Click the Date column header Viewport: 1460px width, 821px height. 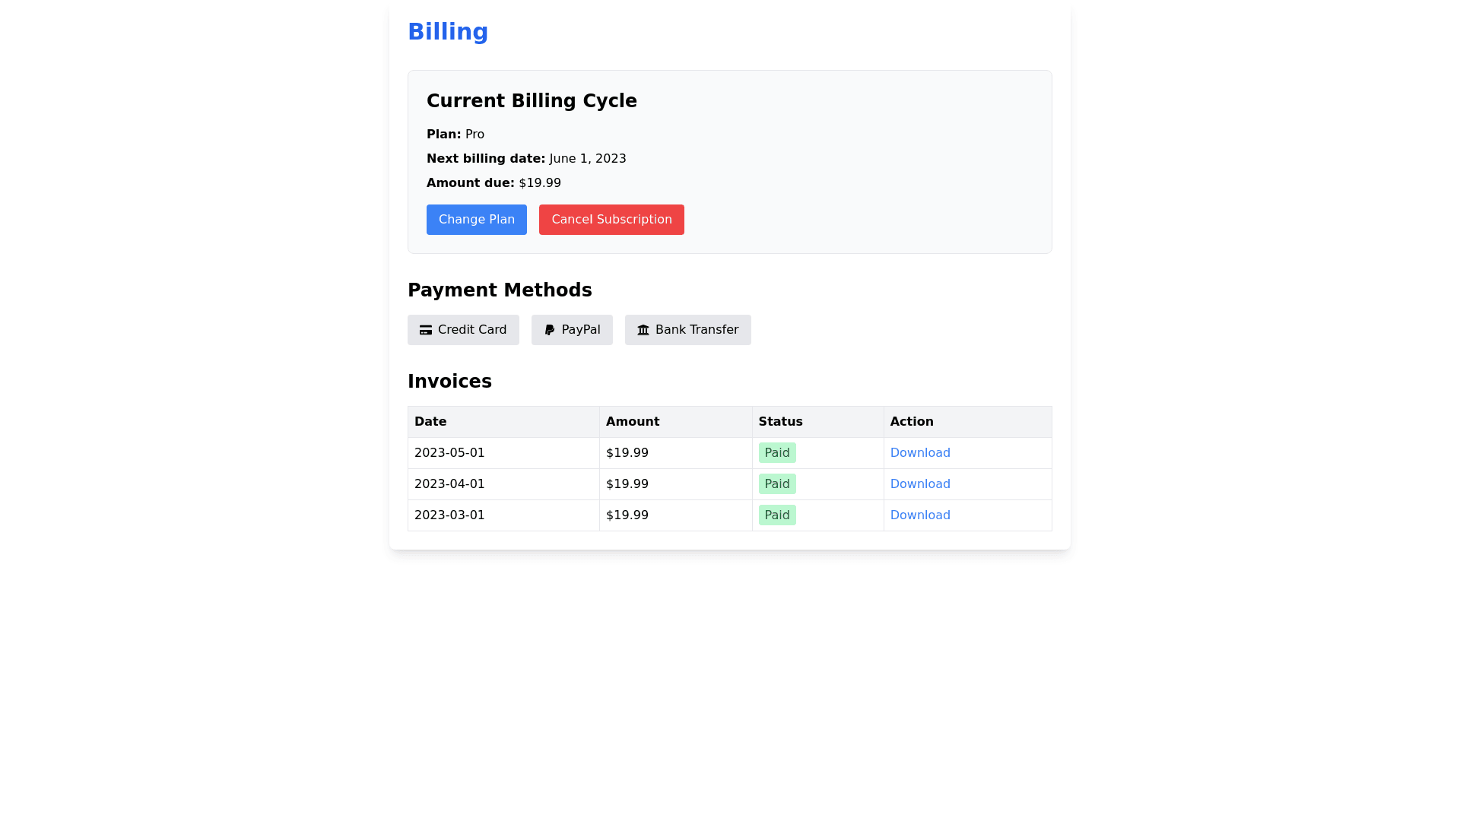(430, 422)
